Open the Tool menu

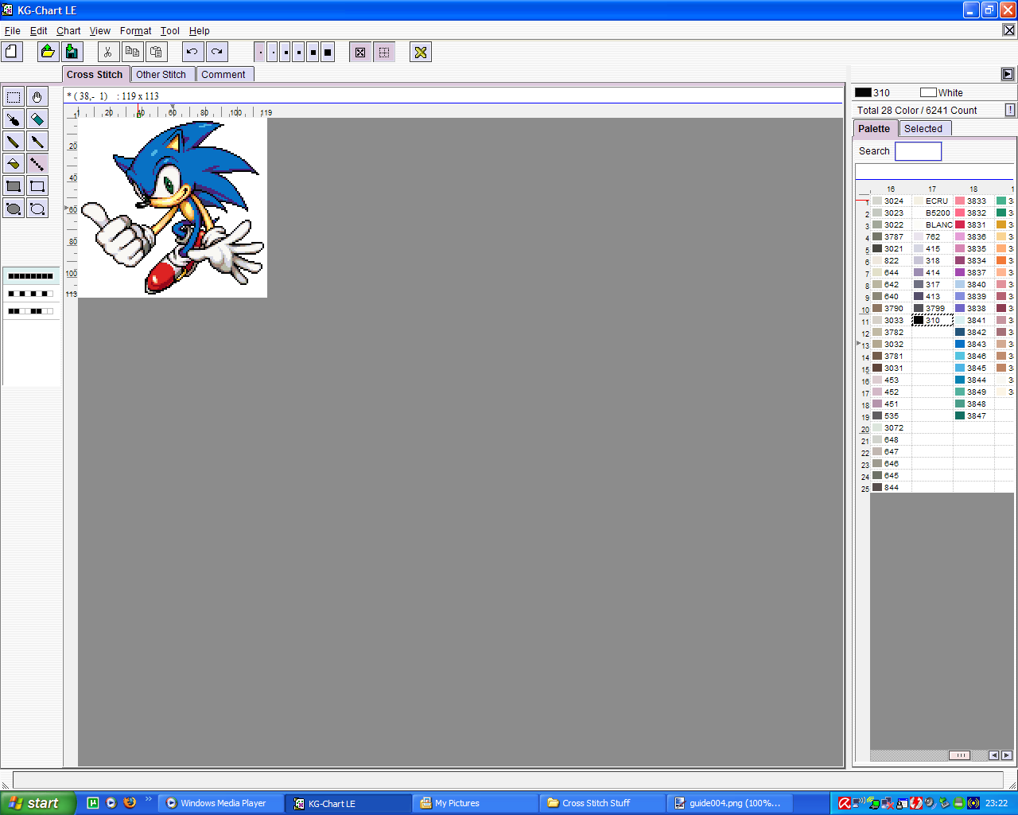point(170,31)
